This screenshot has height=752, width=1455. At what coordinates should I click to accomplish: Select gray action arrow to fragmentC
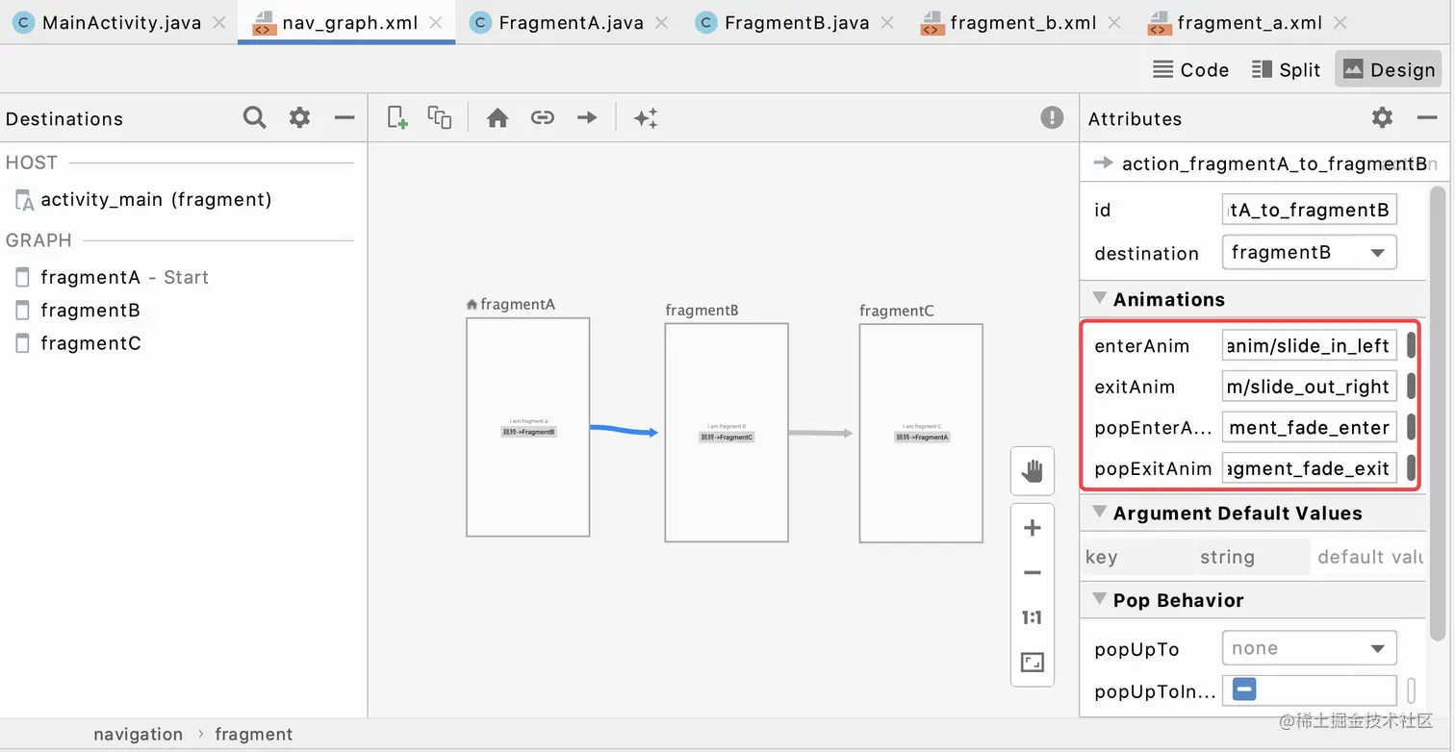coord(821,434)
